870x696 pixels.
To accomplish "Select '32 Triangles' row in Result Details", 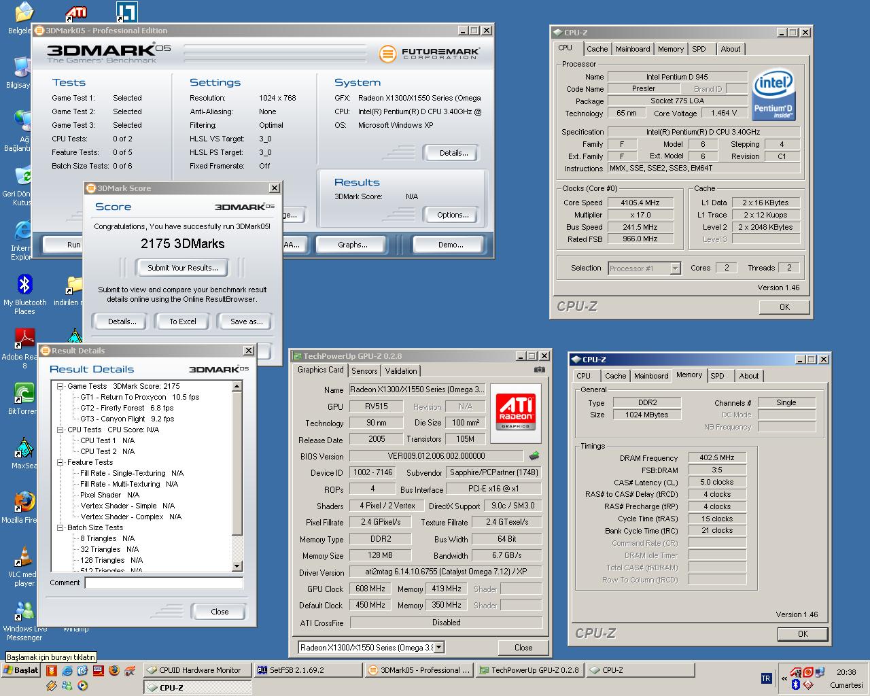I will (109, 549).
